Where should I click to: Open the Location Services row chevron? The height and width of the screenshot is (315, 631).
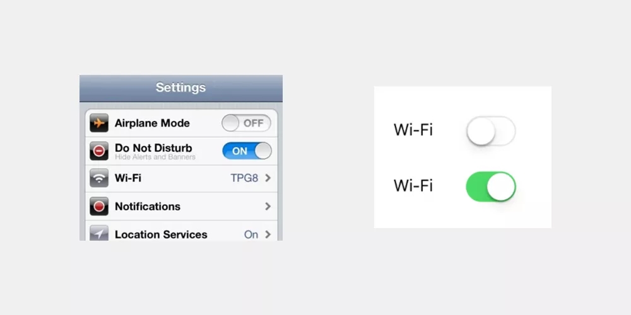[268, 234]
